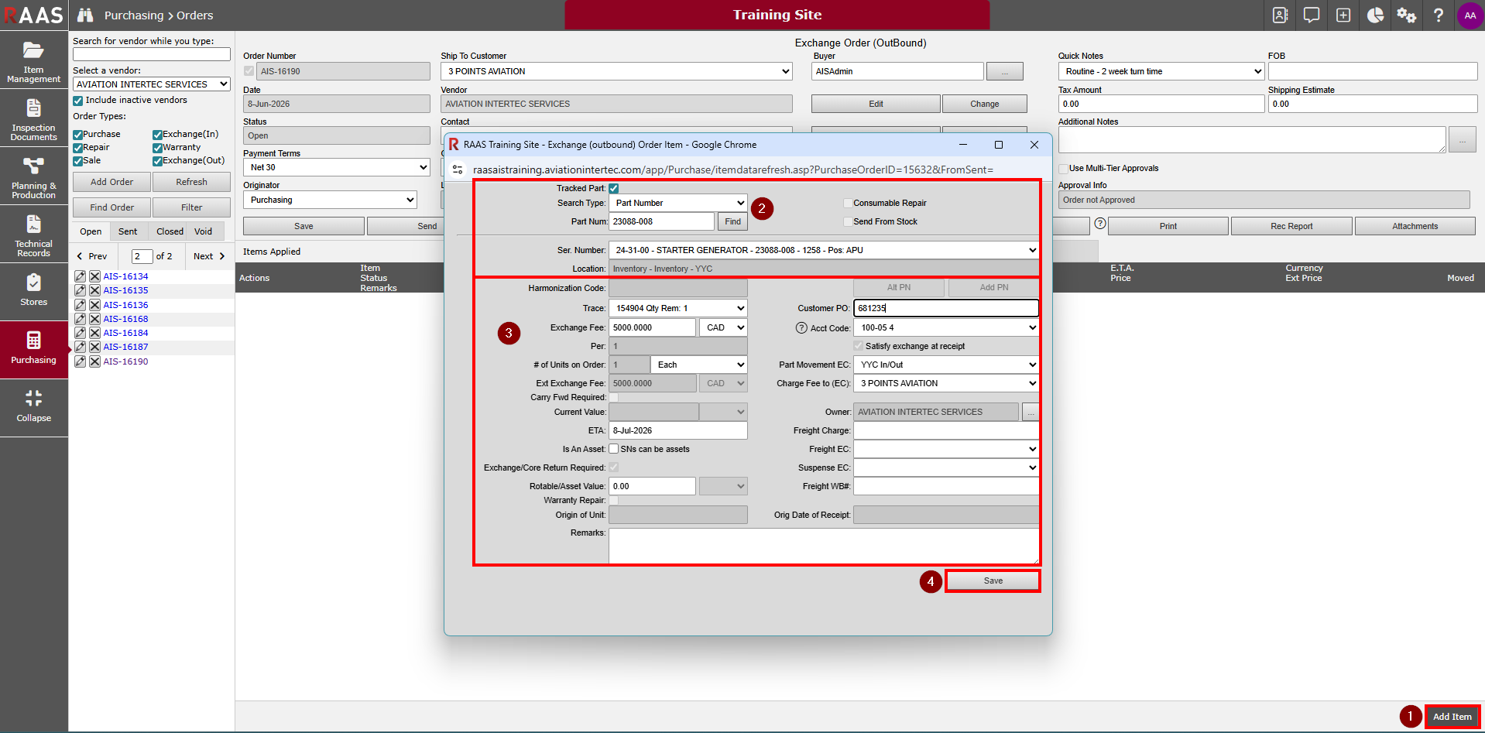Uncheck the Exchange(In) order type
The height and width of the screenshot is (733, 1485).
point(157,135)
